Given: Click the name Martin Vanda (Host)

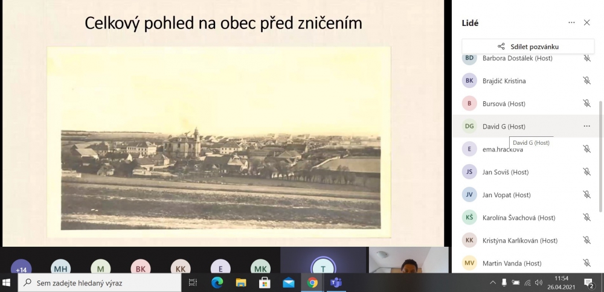Looking at the screenshot, I should tap(512, 263).
